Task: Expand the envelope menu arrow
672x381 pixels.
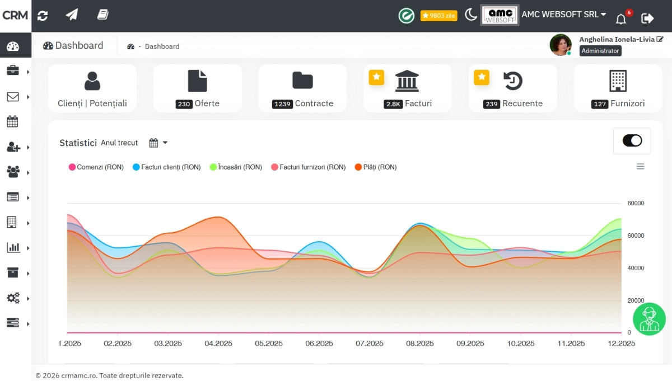Action: 27,97
